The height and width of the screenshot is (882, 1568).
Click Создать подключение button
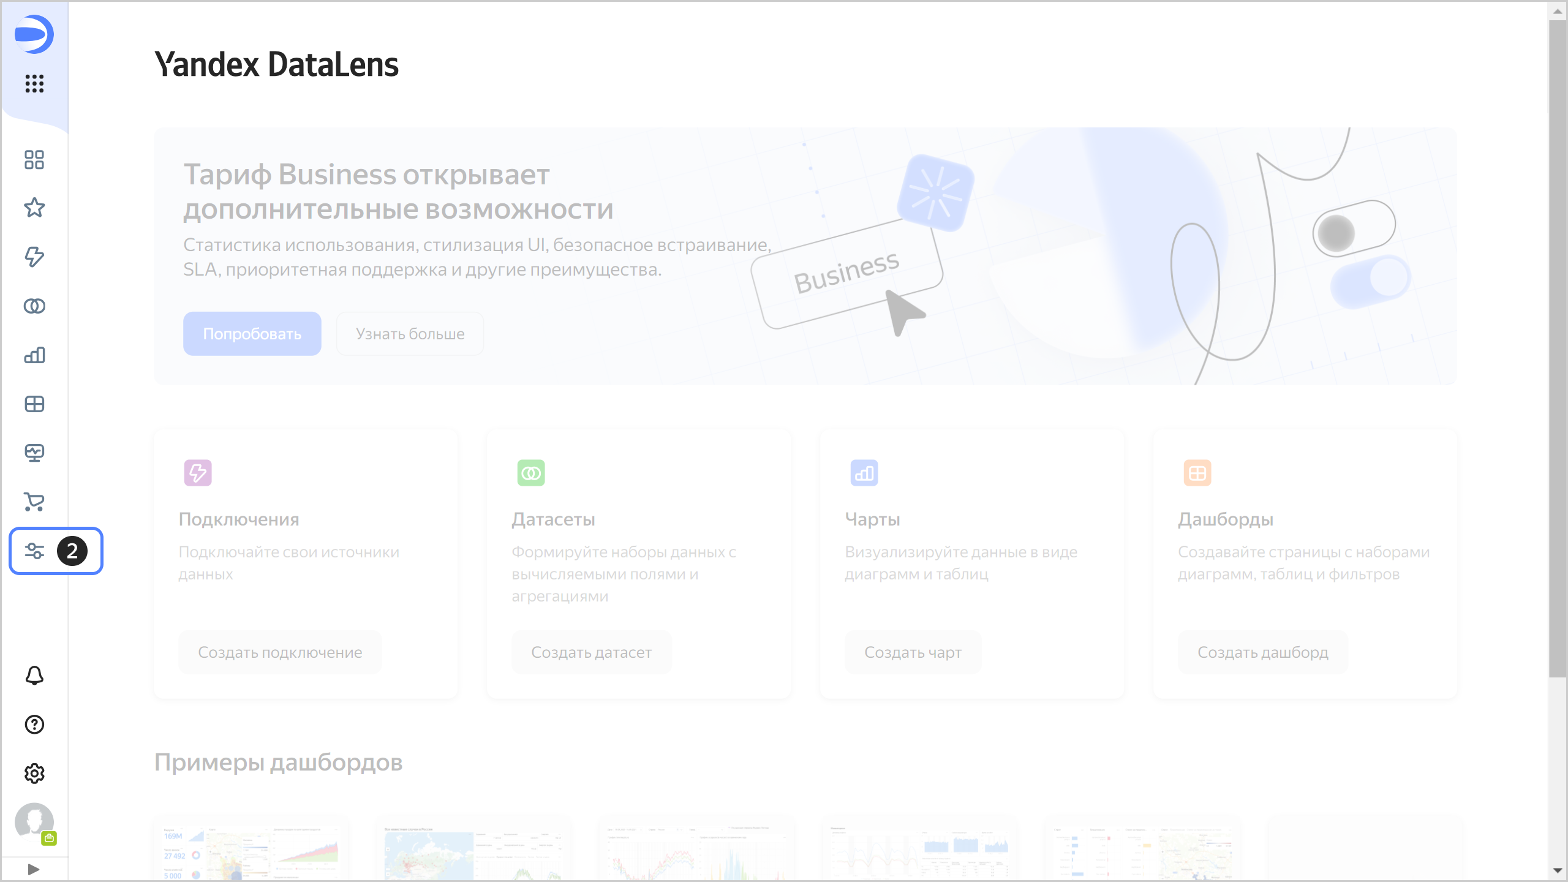pos(280,652)
